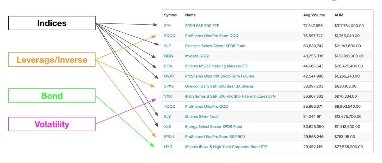
Task: Open ProShares Ultra VIX Short-Term Futures link
Action: (220, 76)
